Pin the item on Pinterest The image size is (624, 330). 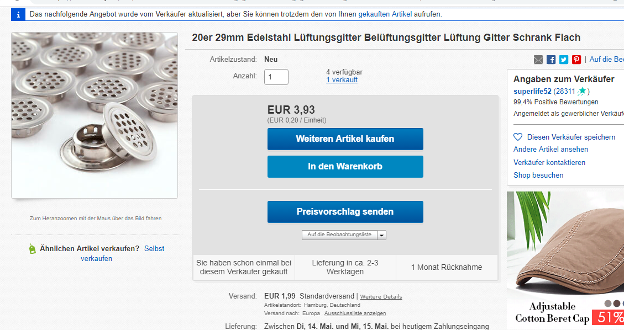(x=576, y=60)
